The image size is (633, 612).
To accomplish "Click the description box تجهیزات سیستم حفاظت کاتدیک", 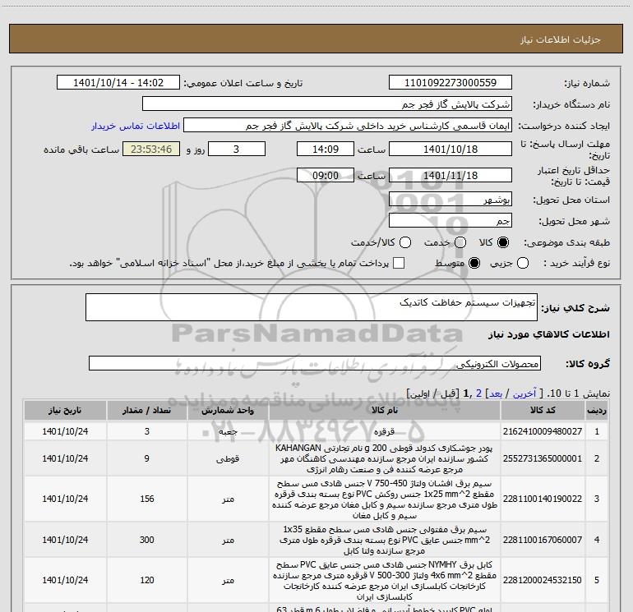I will point(312,307).
